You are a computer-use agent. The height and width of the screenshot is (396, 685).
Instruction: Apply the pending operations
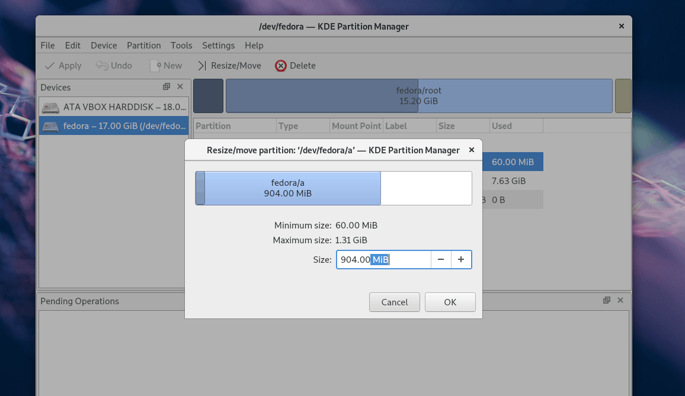[x=62, y=66]
